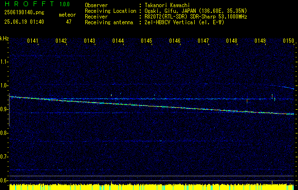The height and width of the screenshot is (190, 298).
Task: Select the filename 2506190140.png
Action: click(x=24, y=12)
